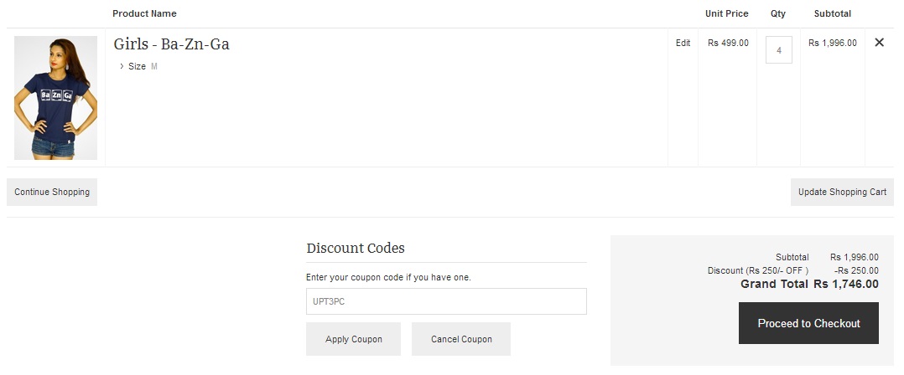Viewport: 904px width, 375px height.
Task: Click the discount amount -Rs 250.00
Action: coord(856,270)
